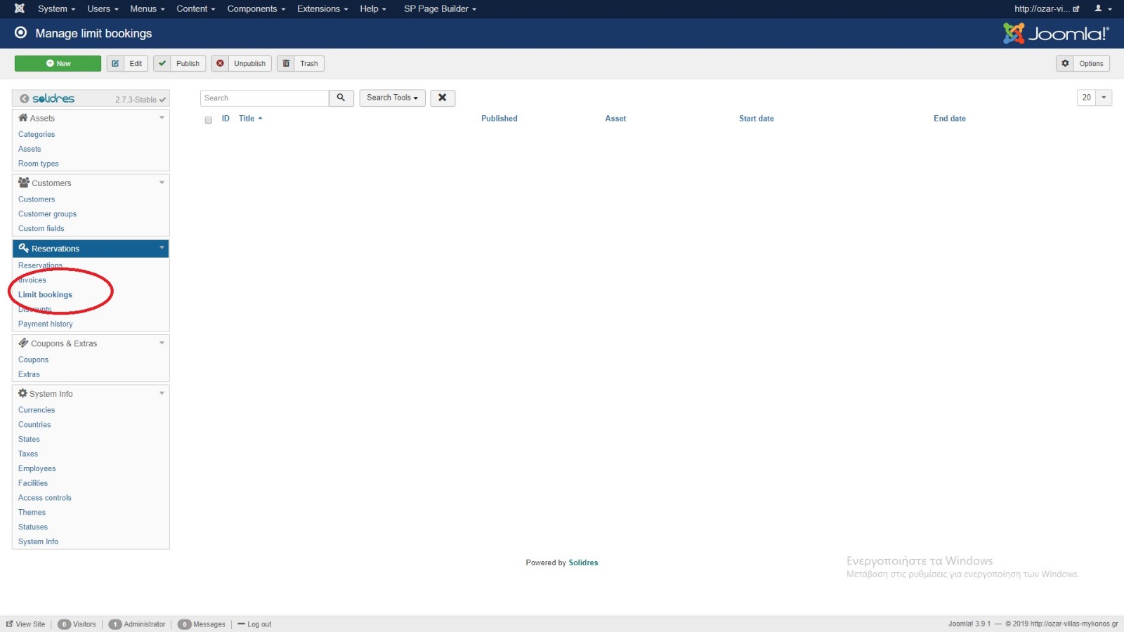Viewport: 1124px width, 632px height.
Task: Sort the list by Title column
Action: [247, 119]
